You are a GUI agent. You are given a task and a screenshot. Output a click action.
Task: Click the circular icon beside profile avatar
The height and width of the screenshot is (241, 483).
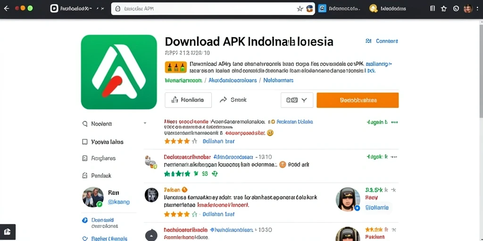tap(456, 8)
